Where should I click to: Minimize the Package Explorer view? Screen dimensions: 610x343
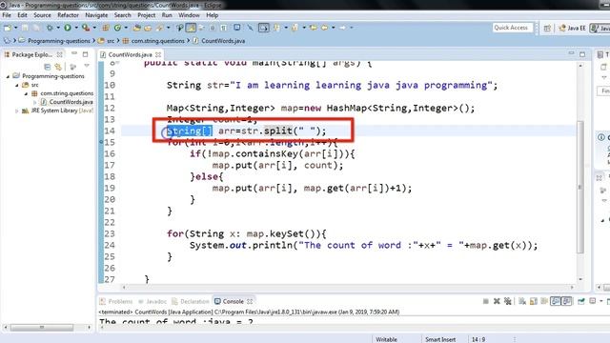click(74, 53)
